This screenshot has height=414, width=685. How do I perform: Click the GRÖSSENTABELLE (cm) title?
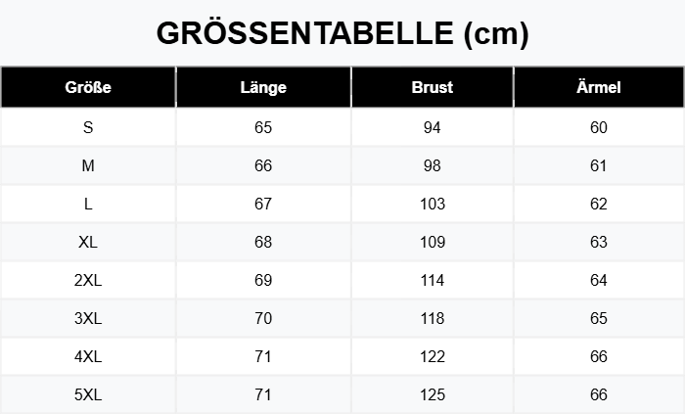[x=342, y=33]
